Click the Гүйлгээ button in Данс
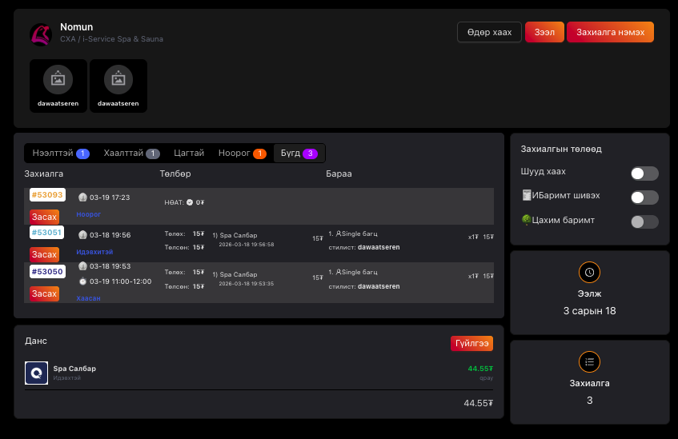 (471, 343)
